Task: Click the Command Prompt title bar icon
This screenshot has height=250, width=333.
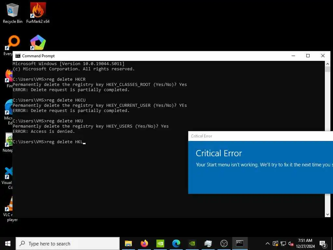Action: tap(18, 56)
